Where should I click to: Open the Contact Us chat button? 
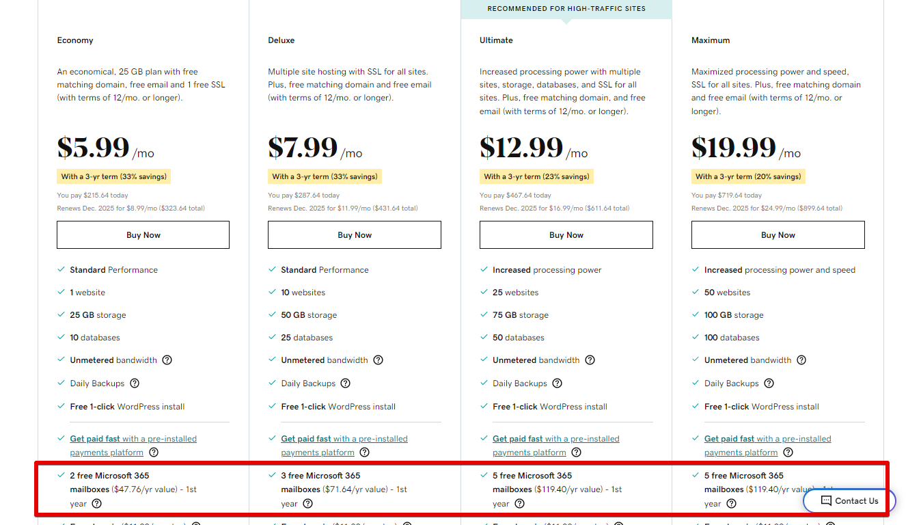849,501
